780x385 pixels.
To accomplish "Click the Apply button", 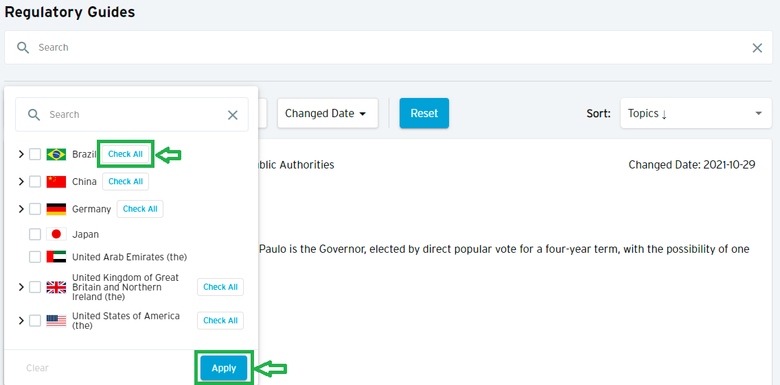I will click(x=224, y=368).
